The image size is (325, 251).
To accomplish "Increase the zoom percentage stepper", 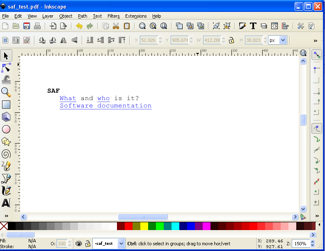I will pos(313,242).
